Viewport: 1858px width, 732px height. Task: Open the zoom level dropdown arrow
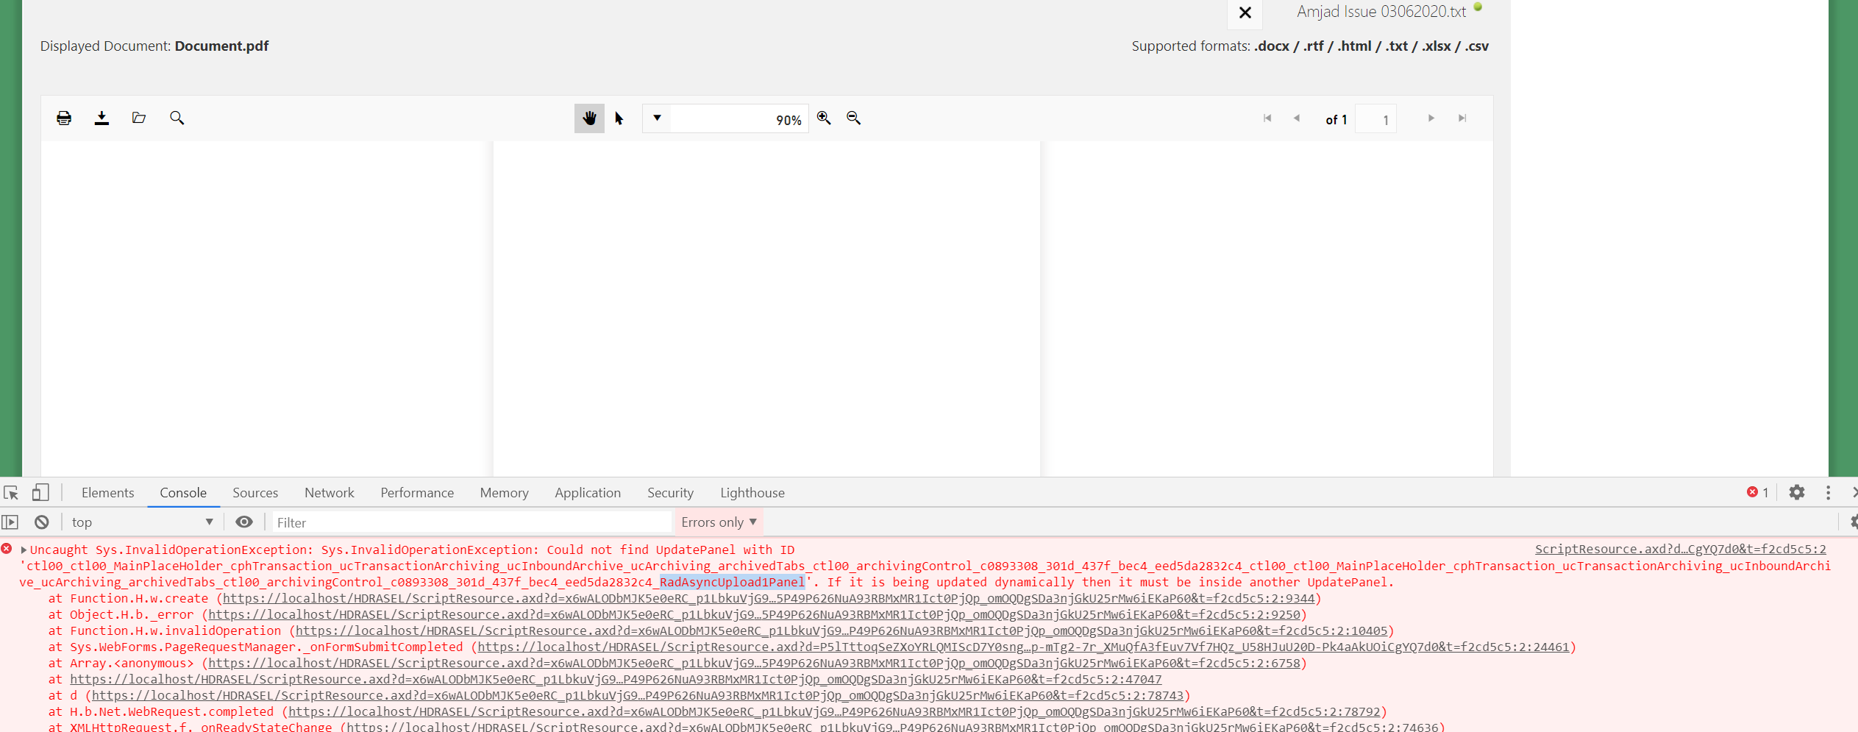tap(657, 118)
